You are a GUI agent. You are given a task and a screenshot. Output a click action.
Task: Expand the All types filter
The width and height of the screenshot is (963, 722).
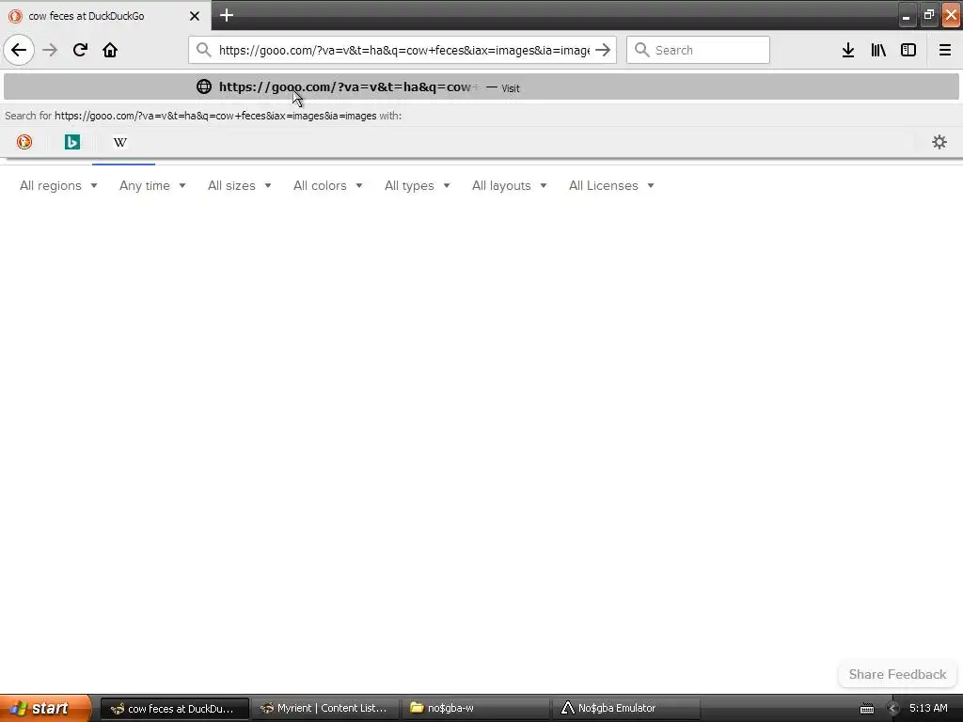417,185
